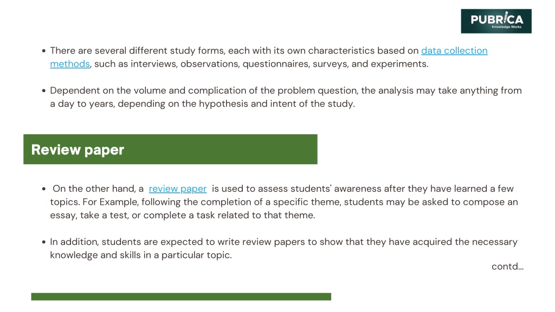Click the bullet dot before "Dependent on"

(43, 91)
